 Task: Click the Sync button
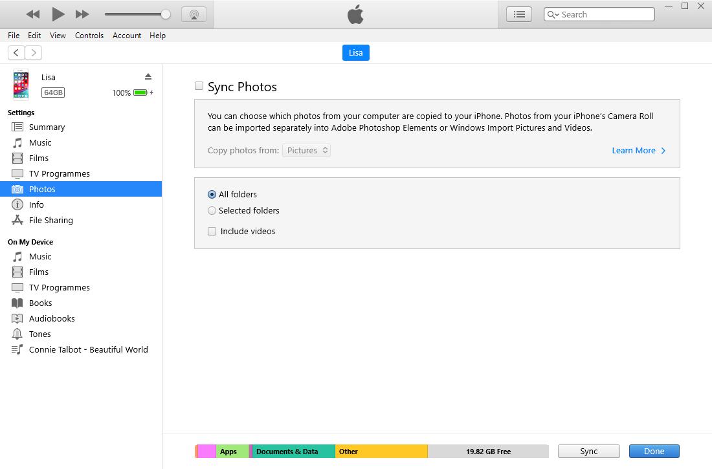pos(588,452)
